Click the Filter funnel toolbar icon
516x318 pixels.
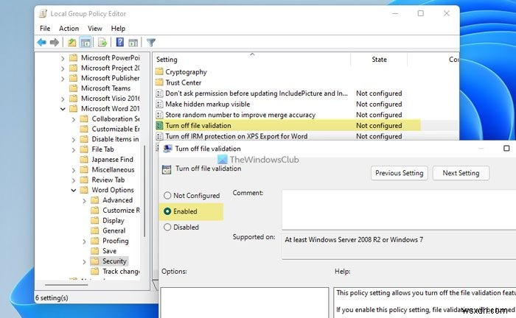tap(150, 43)
